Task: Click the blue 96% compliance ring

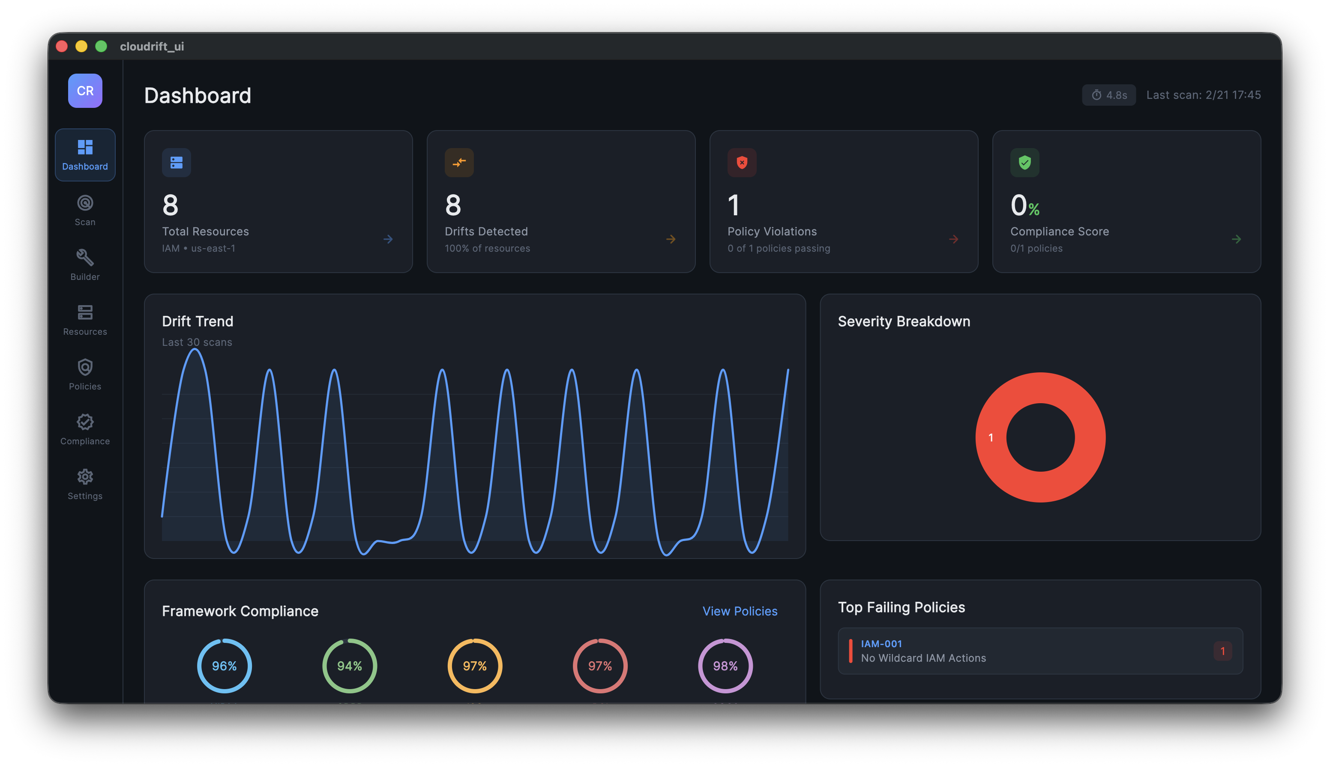Action: 224,665
